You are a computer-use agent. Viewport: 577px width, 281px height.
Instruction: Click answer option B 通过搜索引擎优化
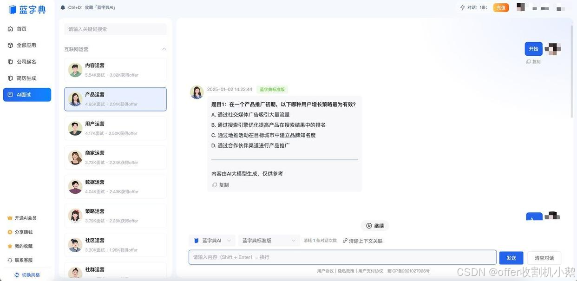click(x=269, y=125)
